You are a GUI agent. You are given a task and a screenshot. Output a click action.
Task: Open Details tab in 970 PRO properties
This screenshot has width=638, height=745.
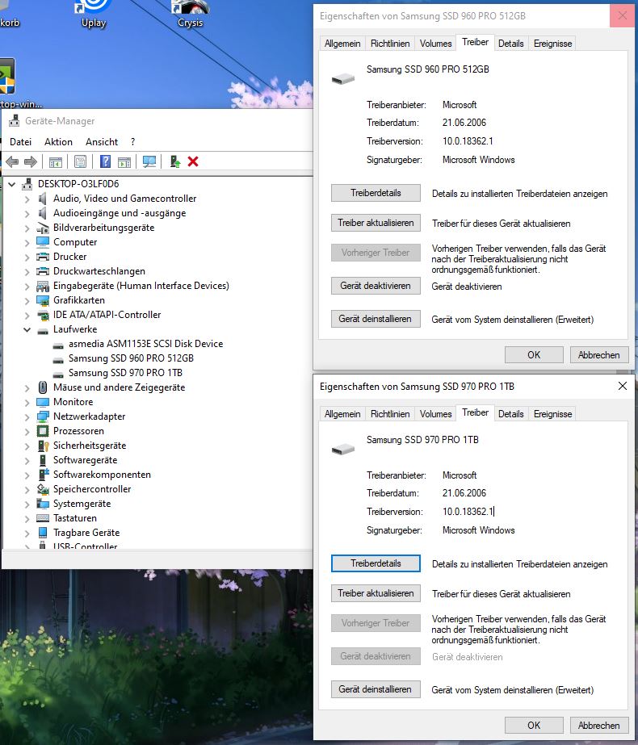tap(511, 414)
